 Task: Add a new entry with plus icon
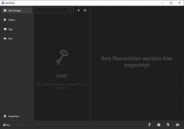(x=79, y=10)
